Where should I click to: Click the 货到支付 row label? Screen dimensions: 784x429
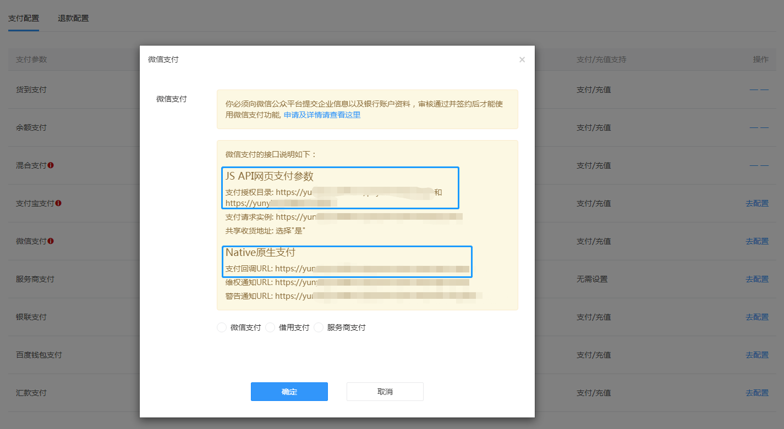31,90
